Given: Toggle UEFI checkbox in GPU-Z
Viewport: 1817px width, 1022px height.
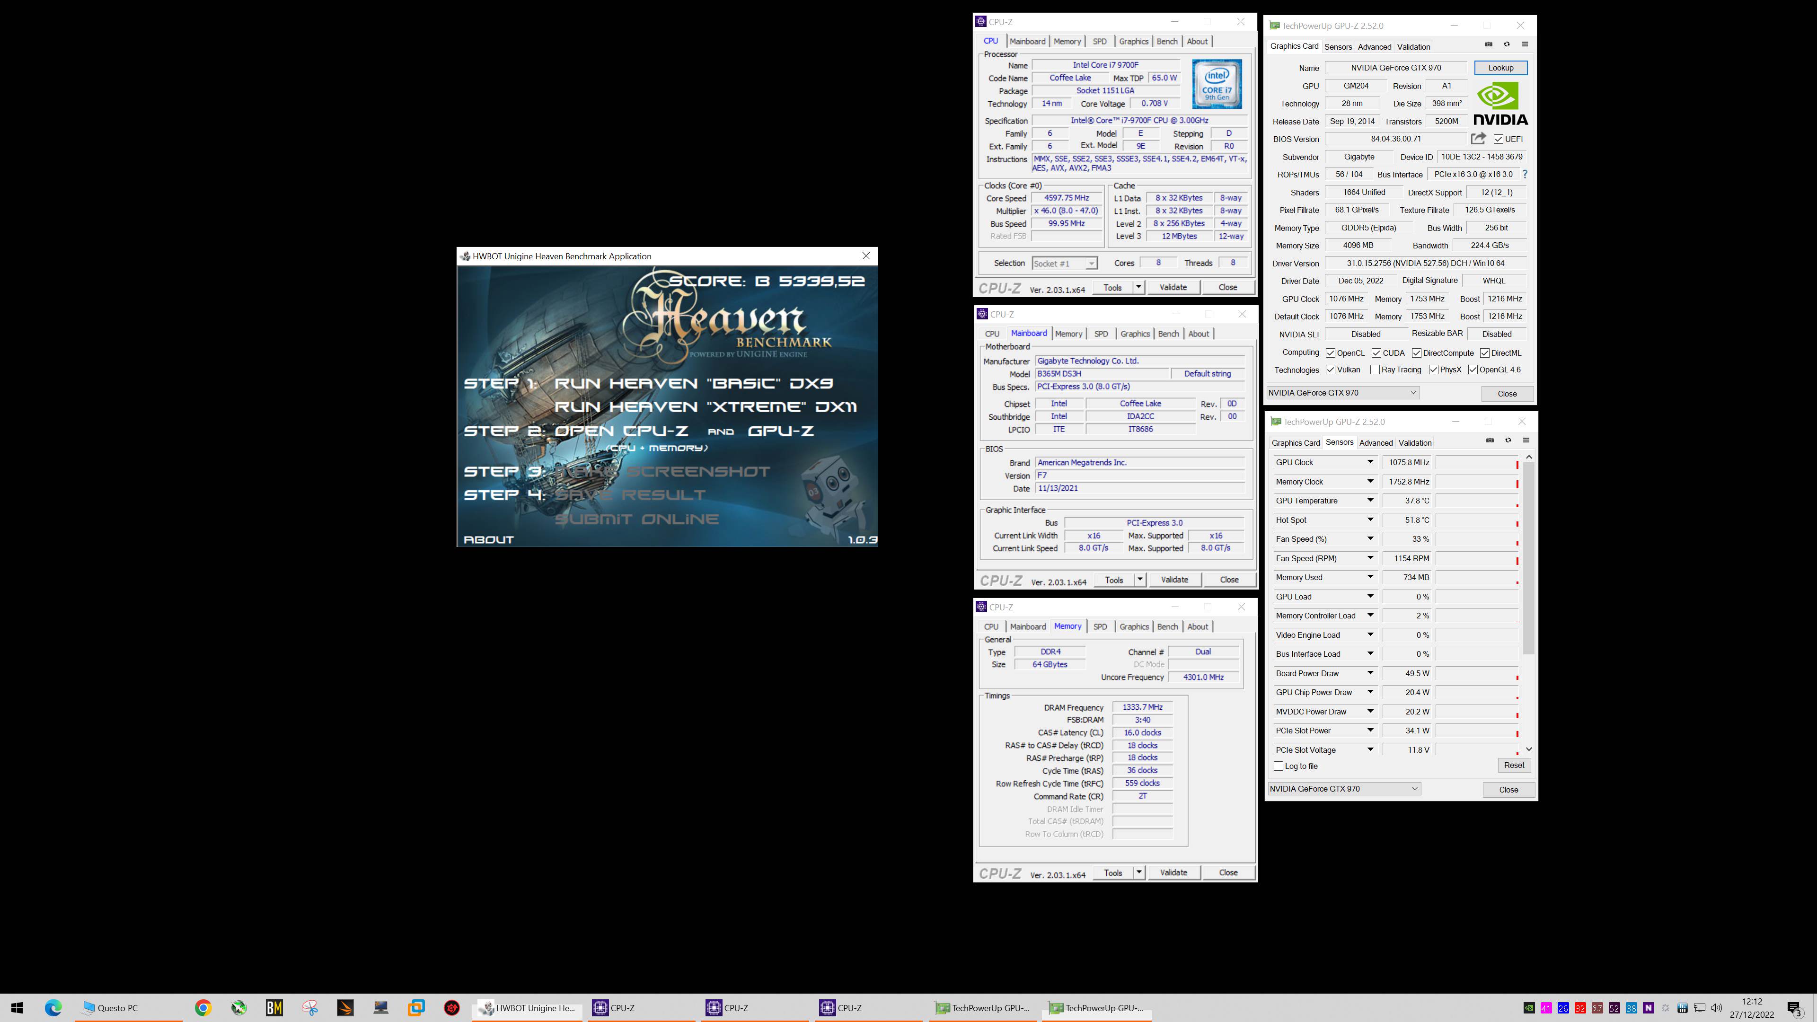Looking at the screenshot, I should 1498,139.
